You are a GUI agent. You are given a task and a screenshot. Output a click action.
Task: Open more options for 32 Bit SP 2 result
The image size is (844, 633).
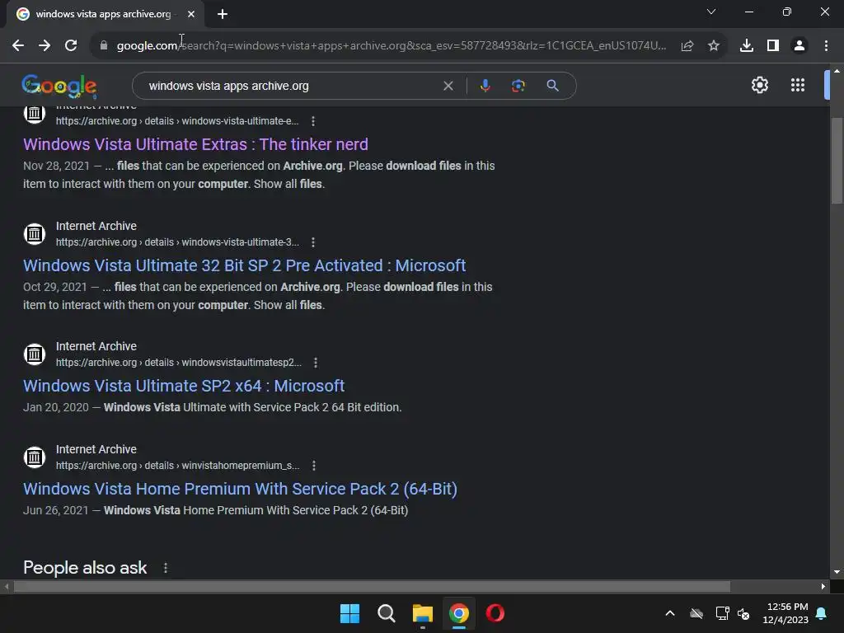click(x=312, y=242)
